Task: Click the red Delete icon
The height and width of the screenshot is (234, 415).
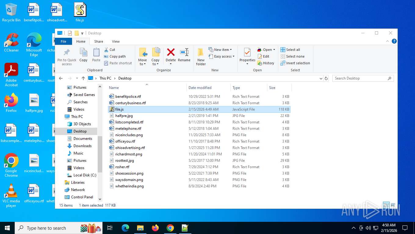Action: pos(171,52)
